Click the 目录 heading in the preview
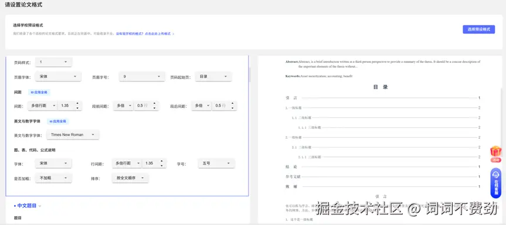 click(381, 87)
